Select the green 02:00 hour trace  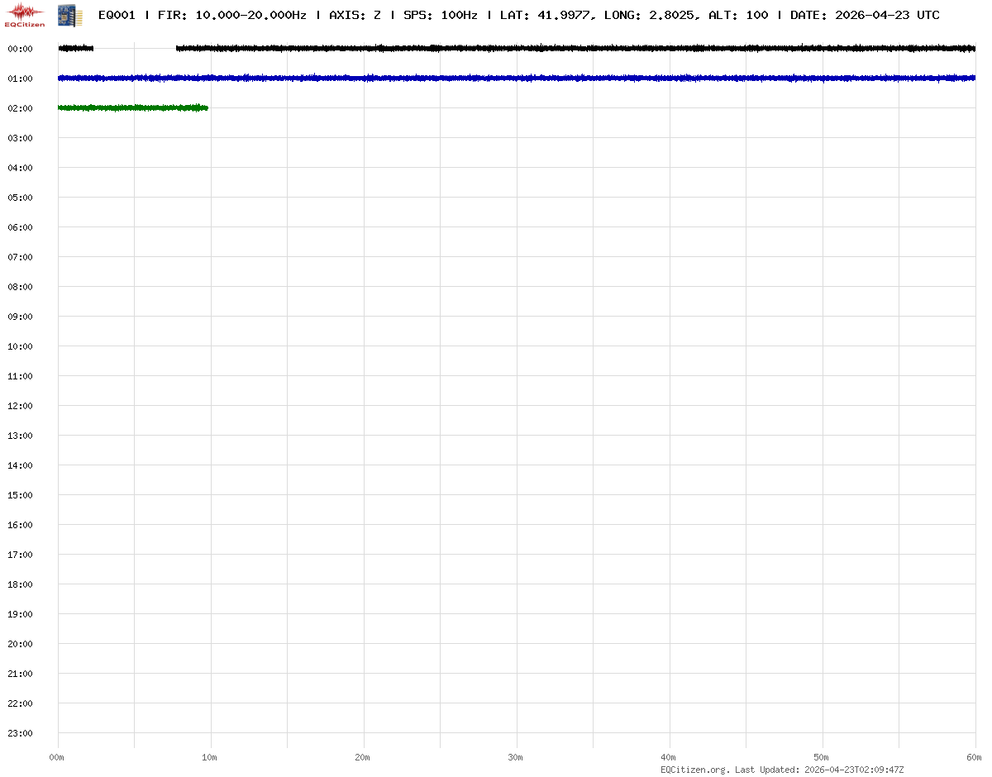(132, 107)
